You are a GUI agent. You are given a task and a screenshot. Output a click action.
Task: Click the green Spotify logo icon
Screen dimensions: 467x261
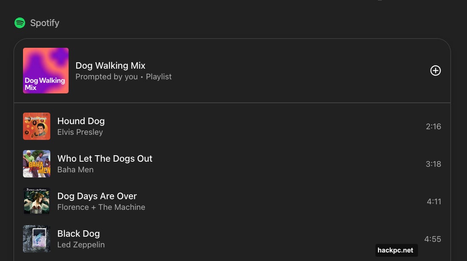click(20, 23)
